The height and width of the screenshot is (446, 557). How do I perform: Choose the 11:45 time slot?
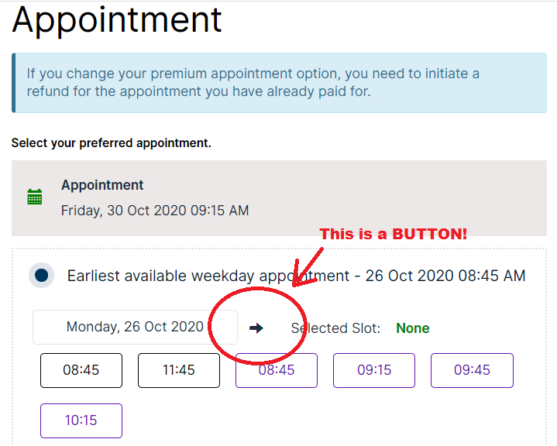[179, 370]
